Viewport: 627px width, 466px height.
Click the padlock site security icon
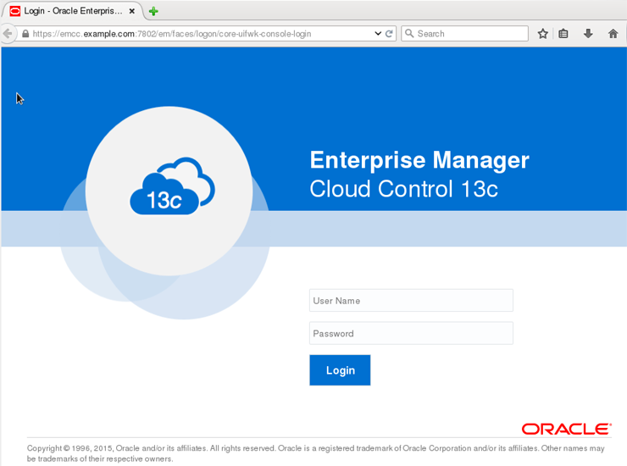point(25,34)
